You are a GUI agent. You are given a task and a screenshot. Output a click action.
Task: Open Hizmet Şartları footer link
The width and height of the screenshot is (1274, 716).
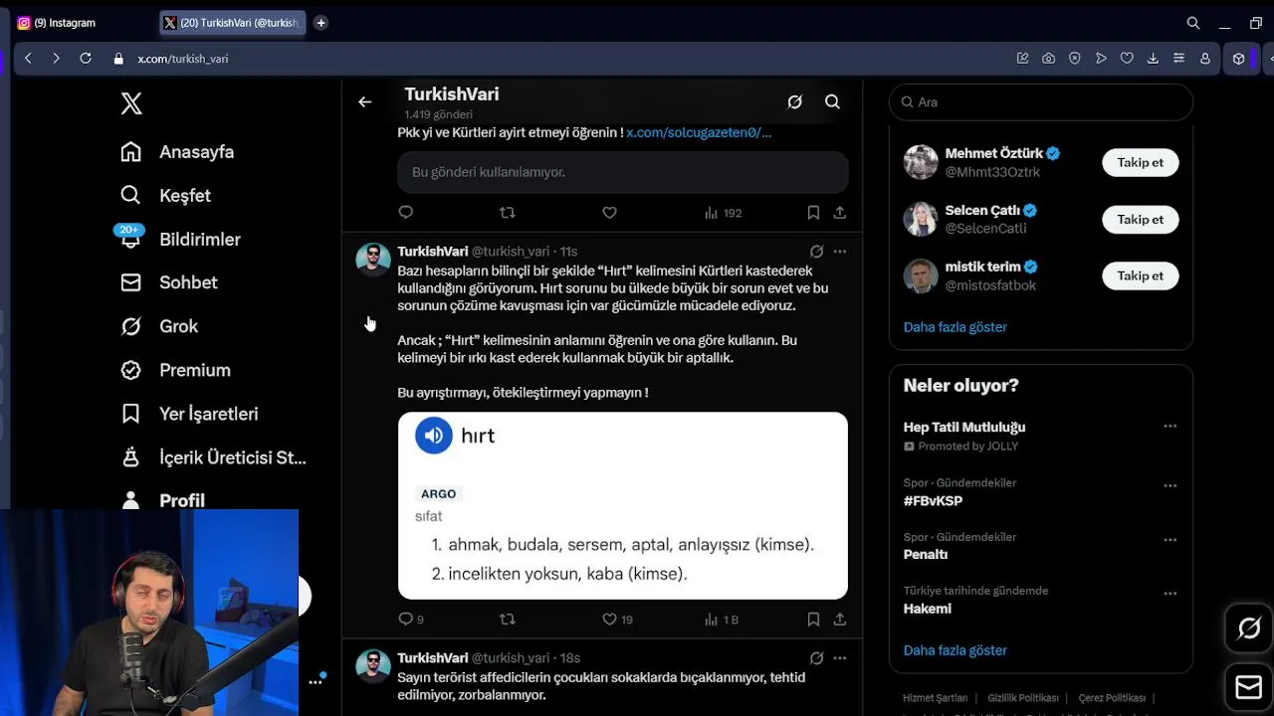coord(935,698)
